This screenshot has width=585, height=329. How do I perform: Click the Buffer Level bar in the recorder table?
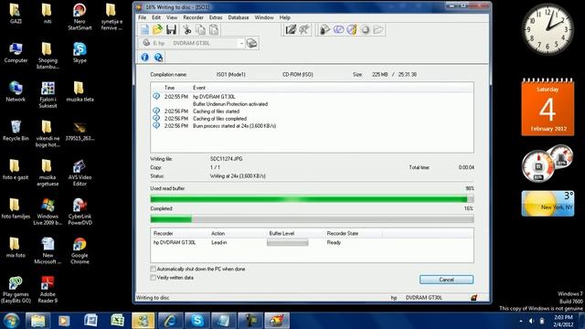pos(287,243)
